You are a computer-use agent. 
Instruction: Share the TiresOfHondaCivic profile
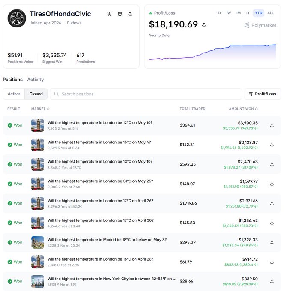(x=130, y=14)
